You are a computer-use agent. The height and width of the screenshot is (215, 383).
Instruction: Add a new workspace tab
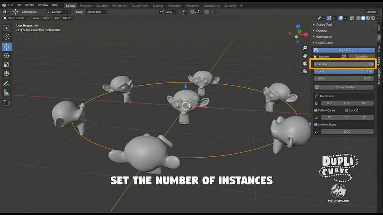coord(241,6)
